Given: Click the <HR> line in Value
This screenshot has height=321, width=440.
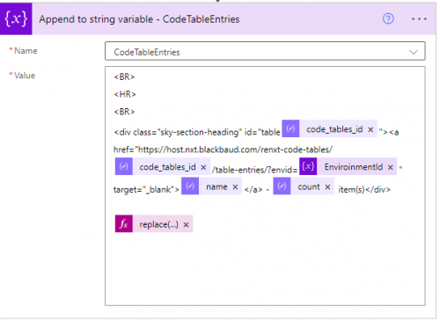Looking at the screenshot, I should [x=125, y=94].
